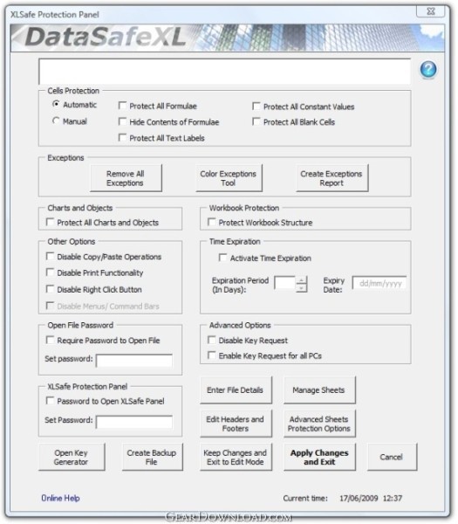Image resolution: width=458 pixels, height=524 pixels.
Task: Click Enter File Details button
Action: 236,390
